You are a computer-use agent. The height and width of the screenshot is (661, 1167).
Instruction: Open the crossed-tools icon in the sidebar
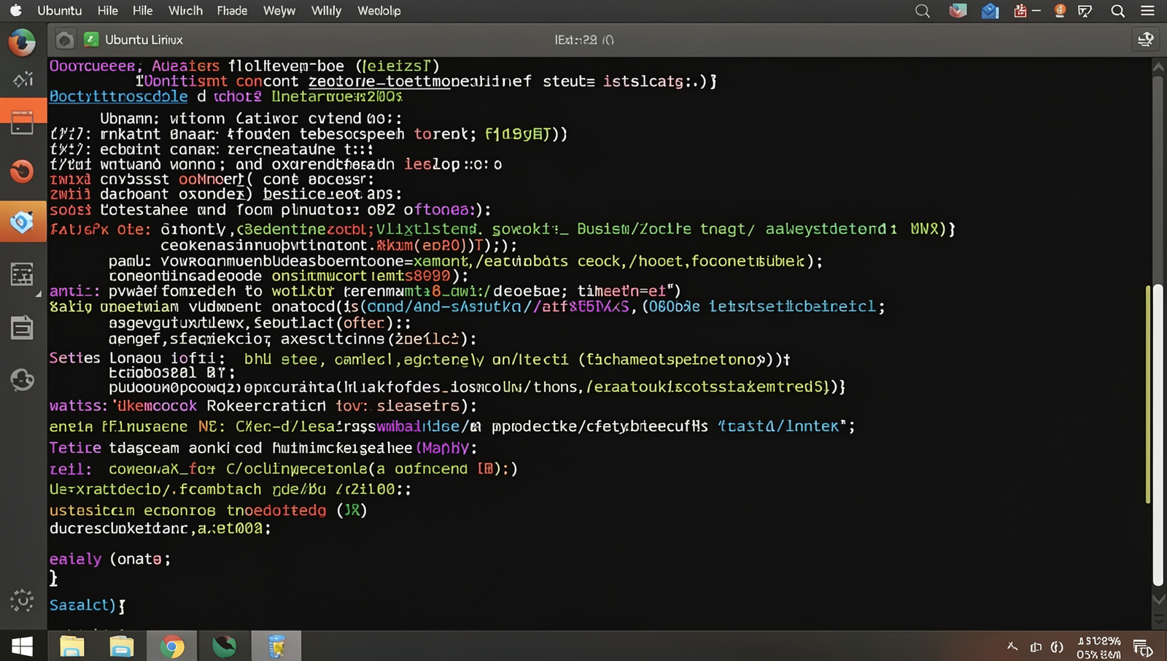(x=23, y=80)
